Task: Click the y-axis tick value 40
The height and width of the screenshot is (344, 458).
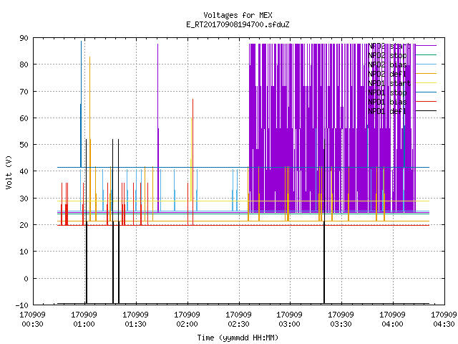Action: coord(24,171)
